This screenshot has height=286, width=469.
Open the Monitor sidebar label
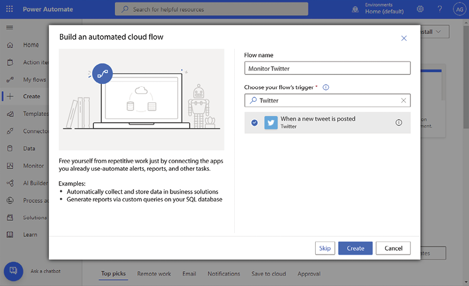[33, 166]
